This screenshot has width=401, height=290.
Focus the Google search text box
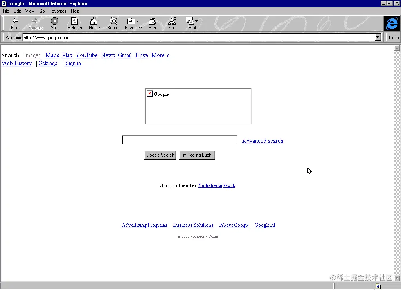[x=180, y=140]
